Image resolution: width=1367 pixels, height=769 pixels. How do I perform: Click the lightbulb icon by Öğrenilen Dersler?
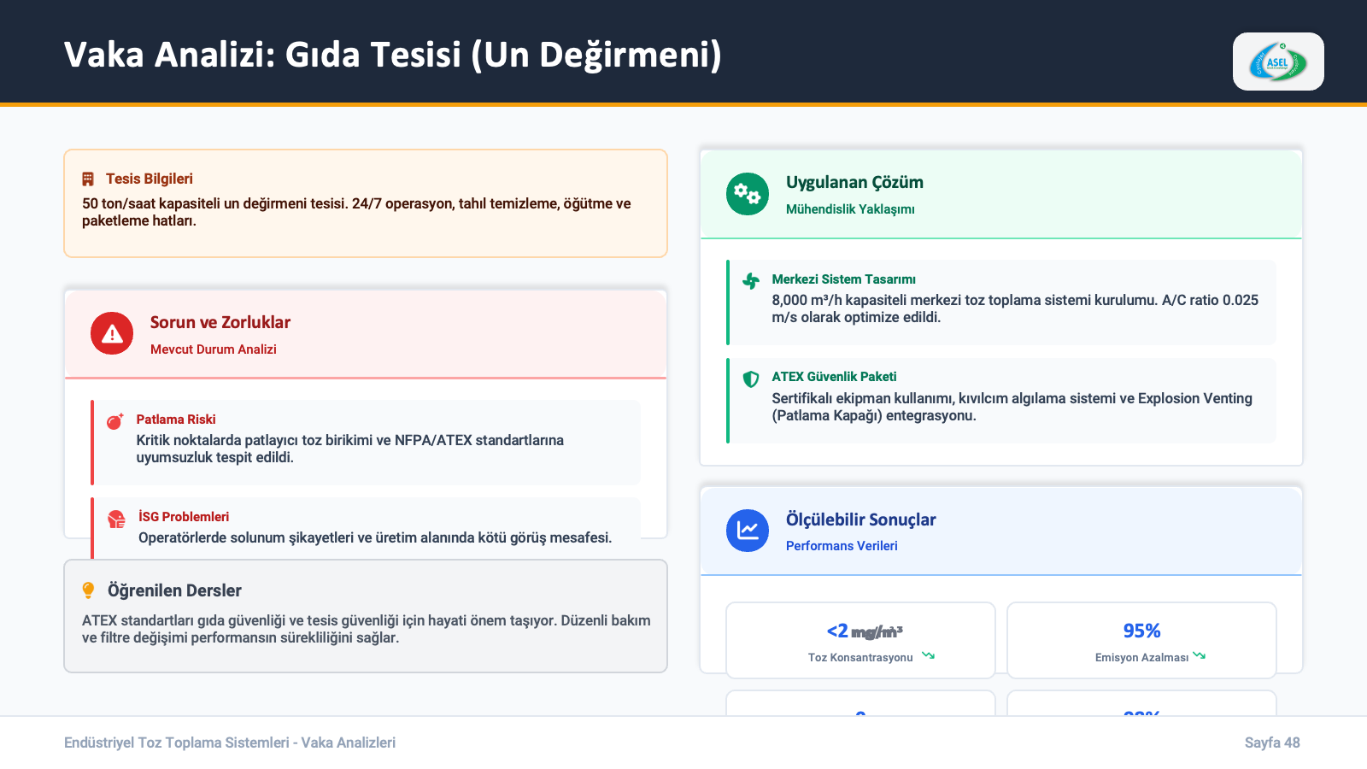(88, 590)
